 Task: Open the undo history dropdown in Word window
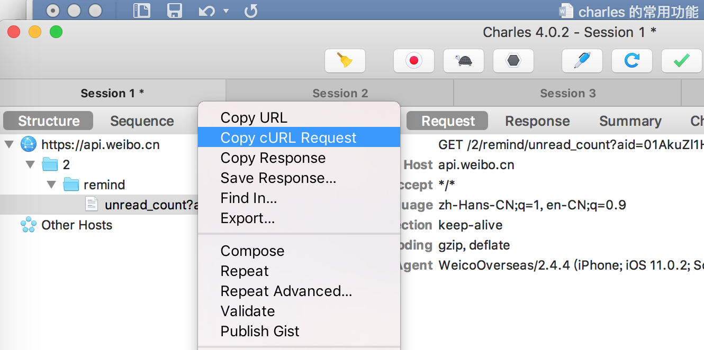click(227, 11)
